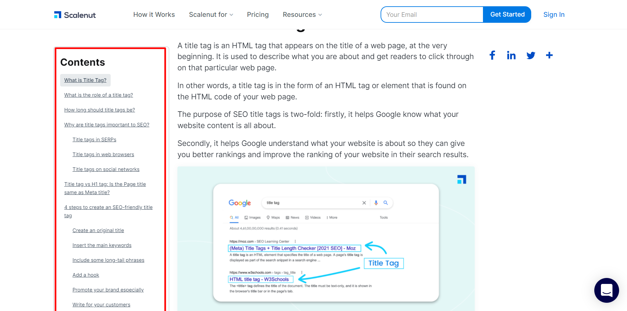The width and height of the screenshot is (627, 311).
Task: Expand the Resources dropdown menu
Action: pyautogui.click(x=302, y=15)
